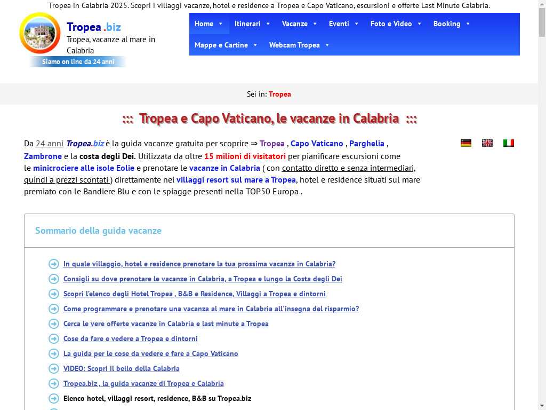Switch language with the German flag icon
Image resolution: width=546 pixels, height=410 pixels.
tap(466, 143)
